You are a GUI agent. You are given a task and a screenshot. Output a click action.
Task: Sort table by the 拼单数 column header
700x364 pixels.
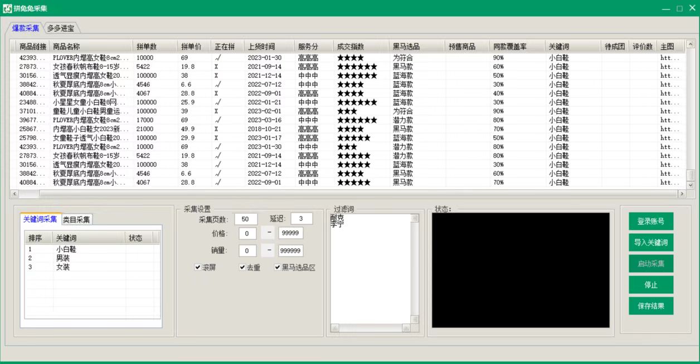[146, 47]
